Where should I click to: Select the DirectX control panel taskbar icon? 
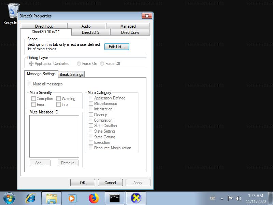tap(136, 198)
